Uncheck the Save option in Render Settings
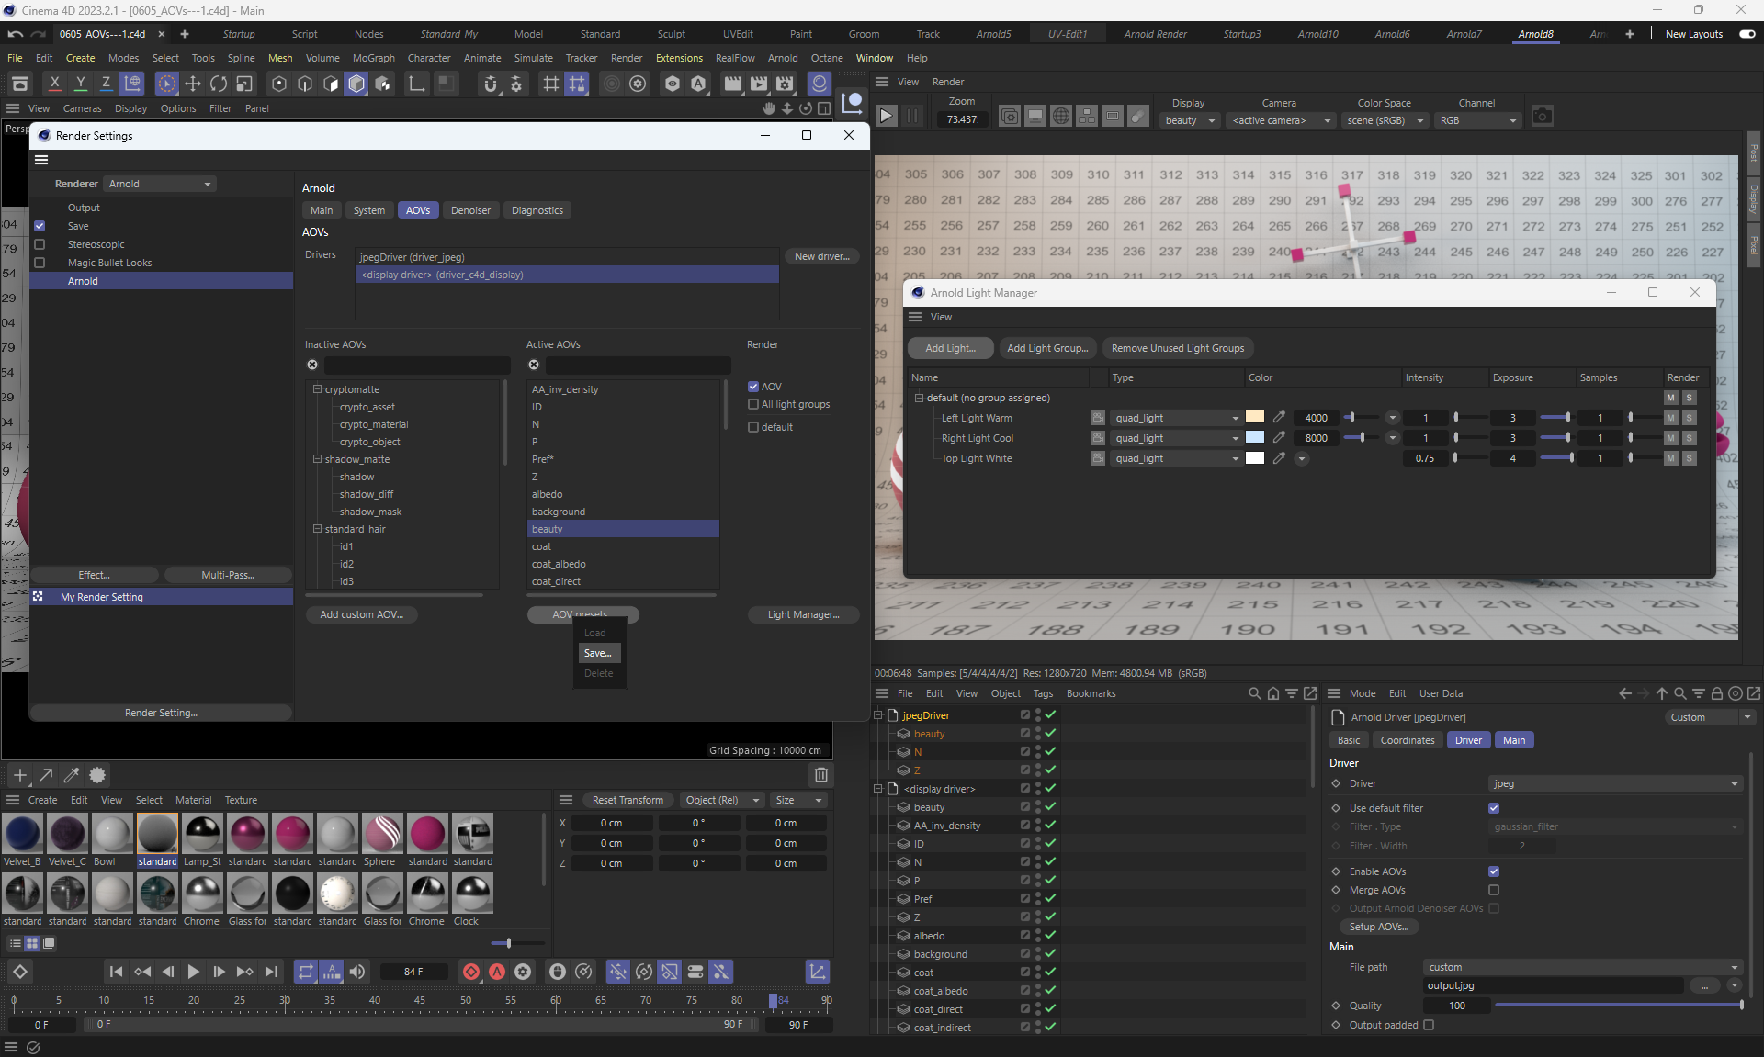Image resolution: width=1764 pixels, height=1057 pixels. 40,226
